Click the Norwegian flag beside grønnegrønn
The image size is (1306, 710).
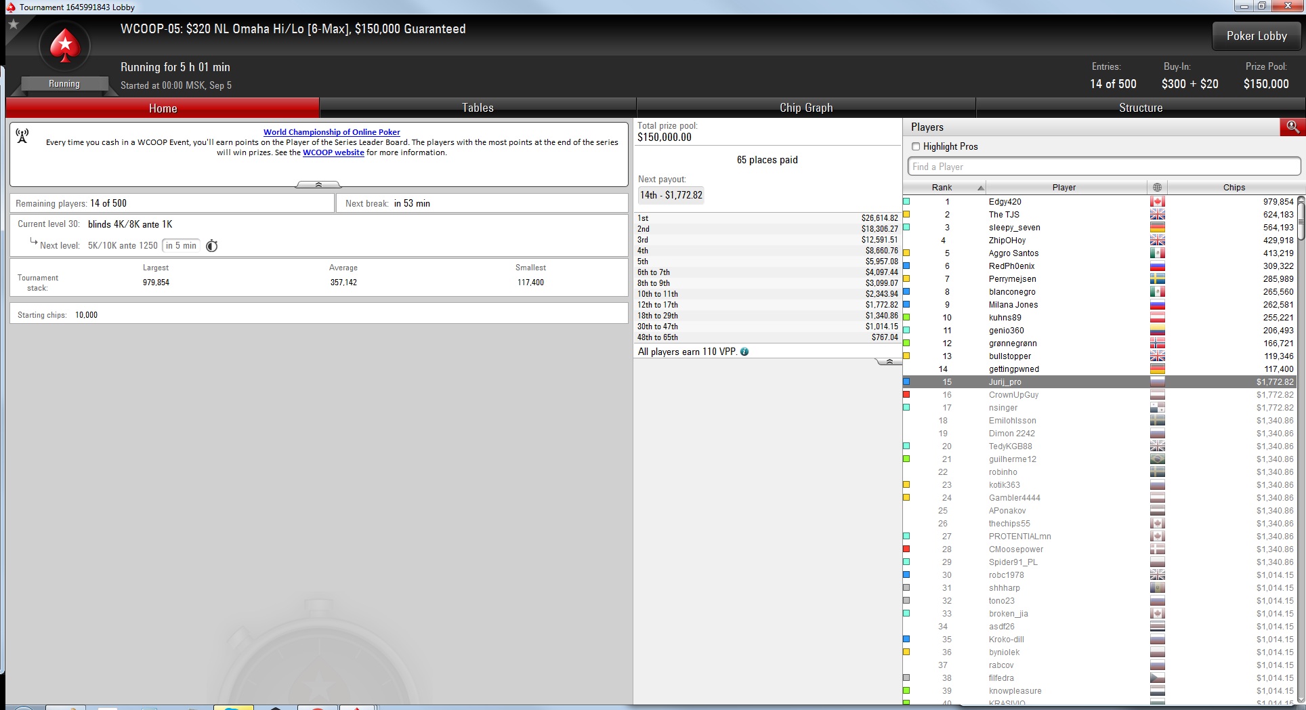[1157, 343]
